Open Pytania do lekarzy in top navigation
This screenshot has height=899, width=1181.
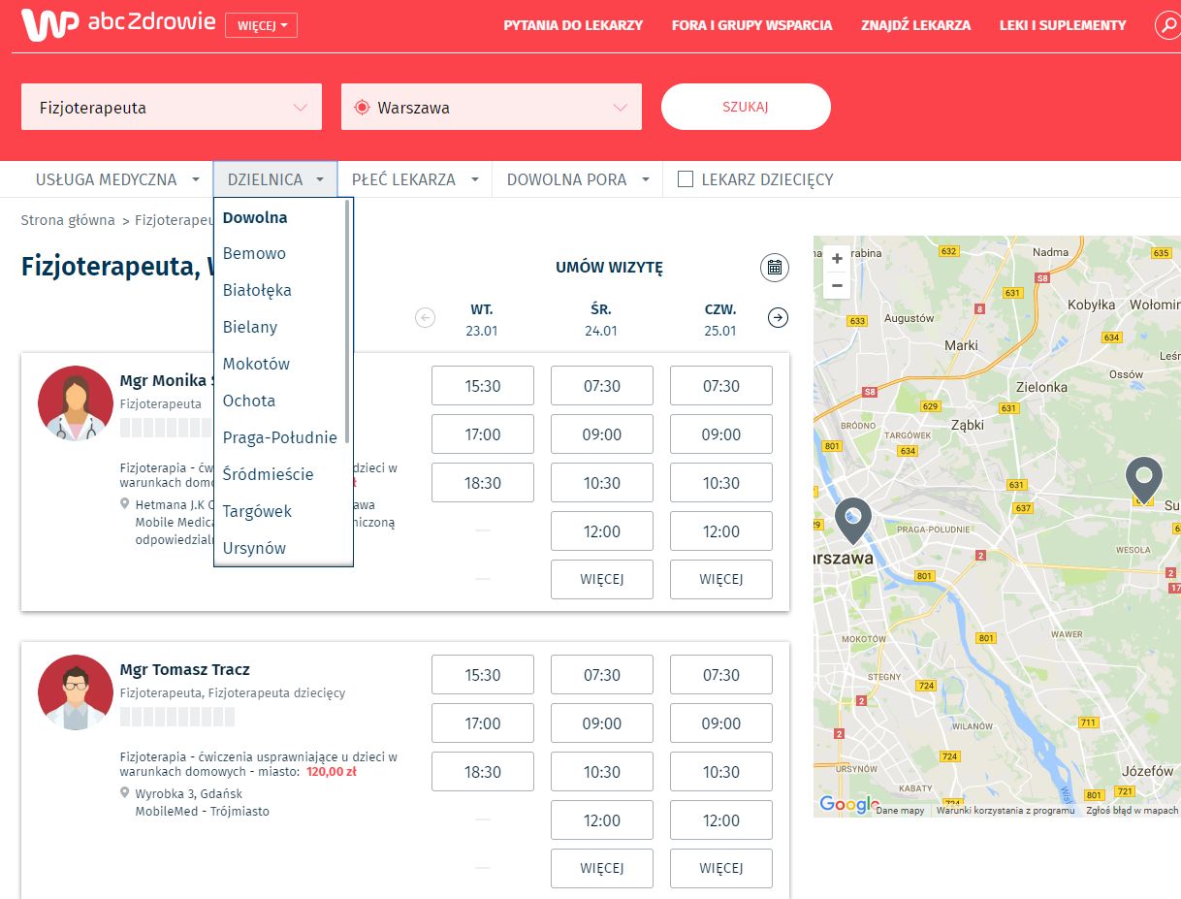[x=573, y=25]
